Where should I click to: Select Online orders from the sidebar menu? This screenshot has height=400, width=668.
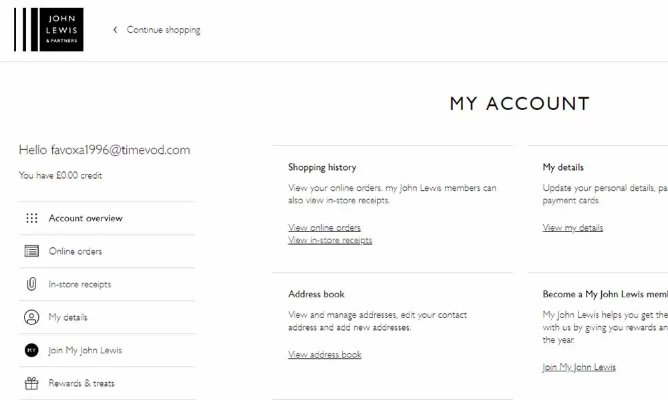tap(107, 251)
